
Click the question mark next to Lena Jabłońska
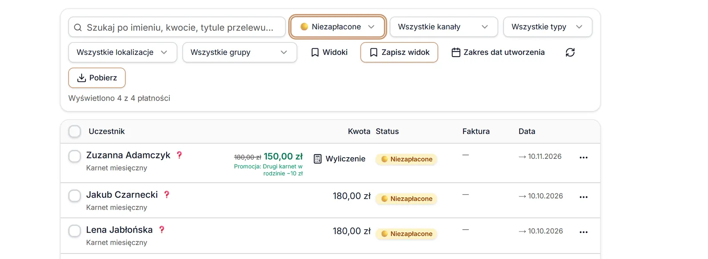[162, 230]
